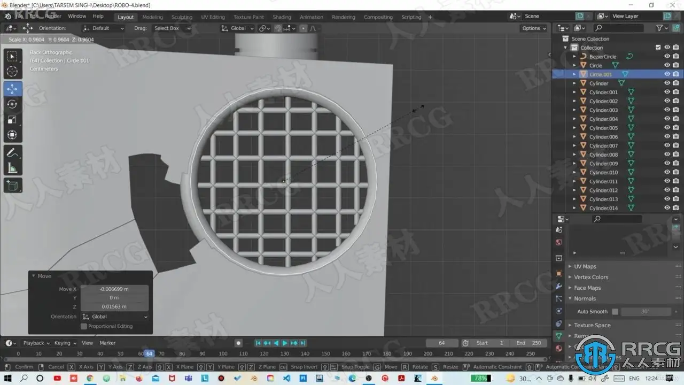Toggle the Collection visibility eye

pyautogui.click(x=667, y=48)
